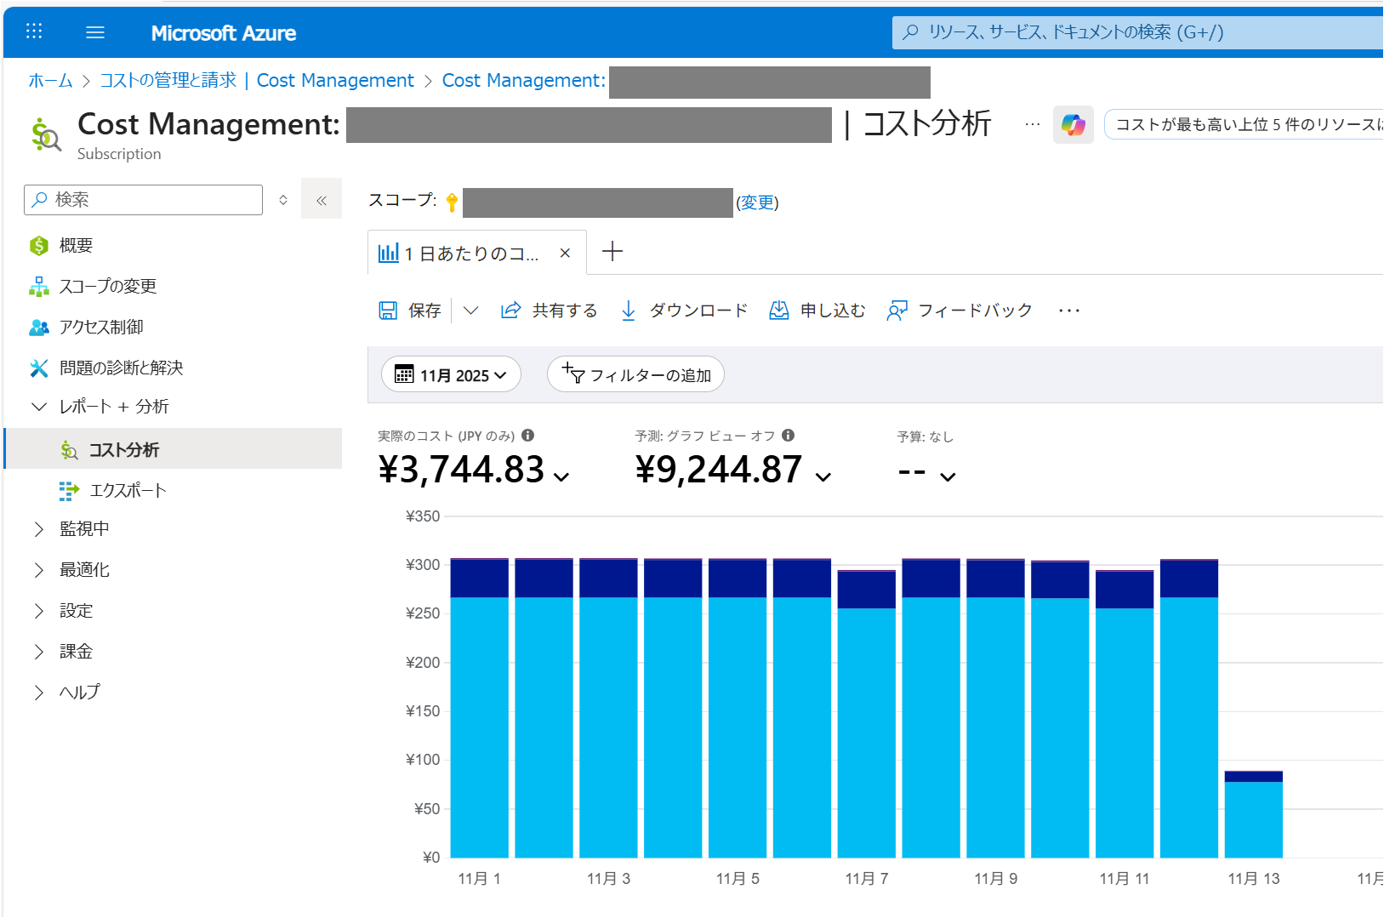Expand the 課金 section

(38, 652)
